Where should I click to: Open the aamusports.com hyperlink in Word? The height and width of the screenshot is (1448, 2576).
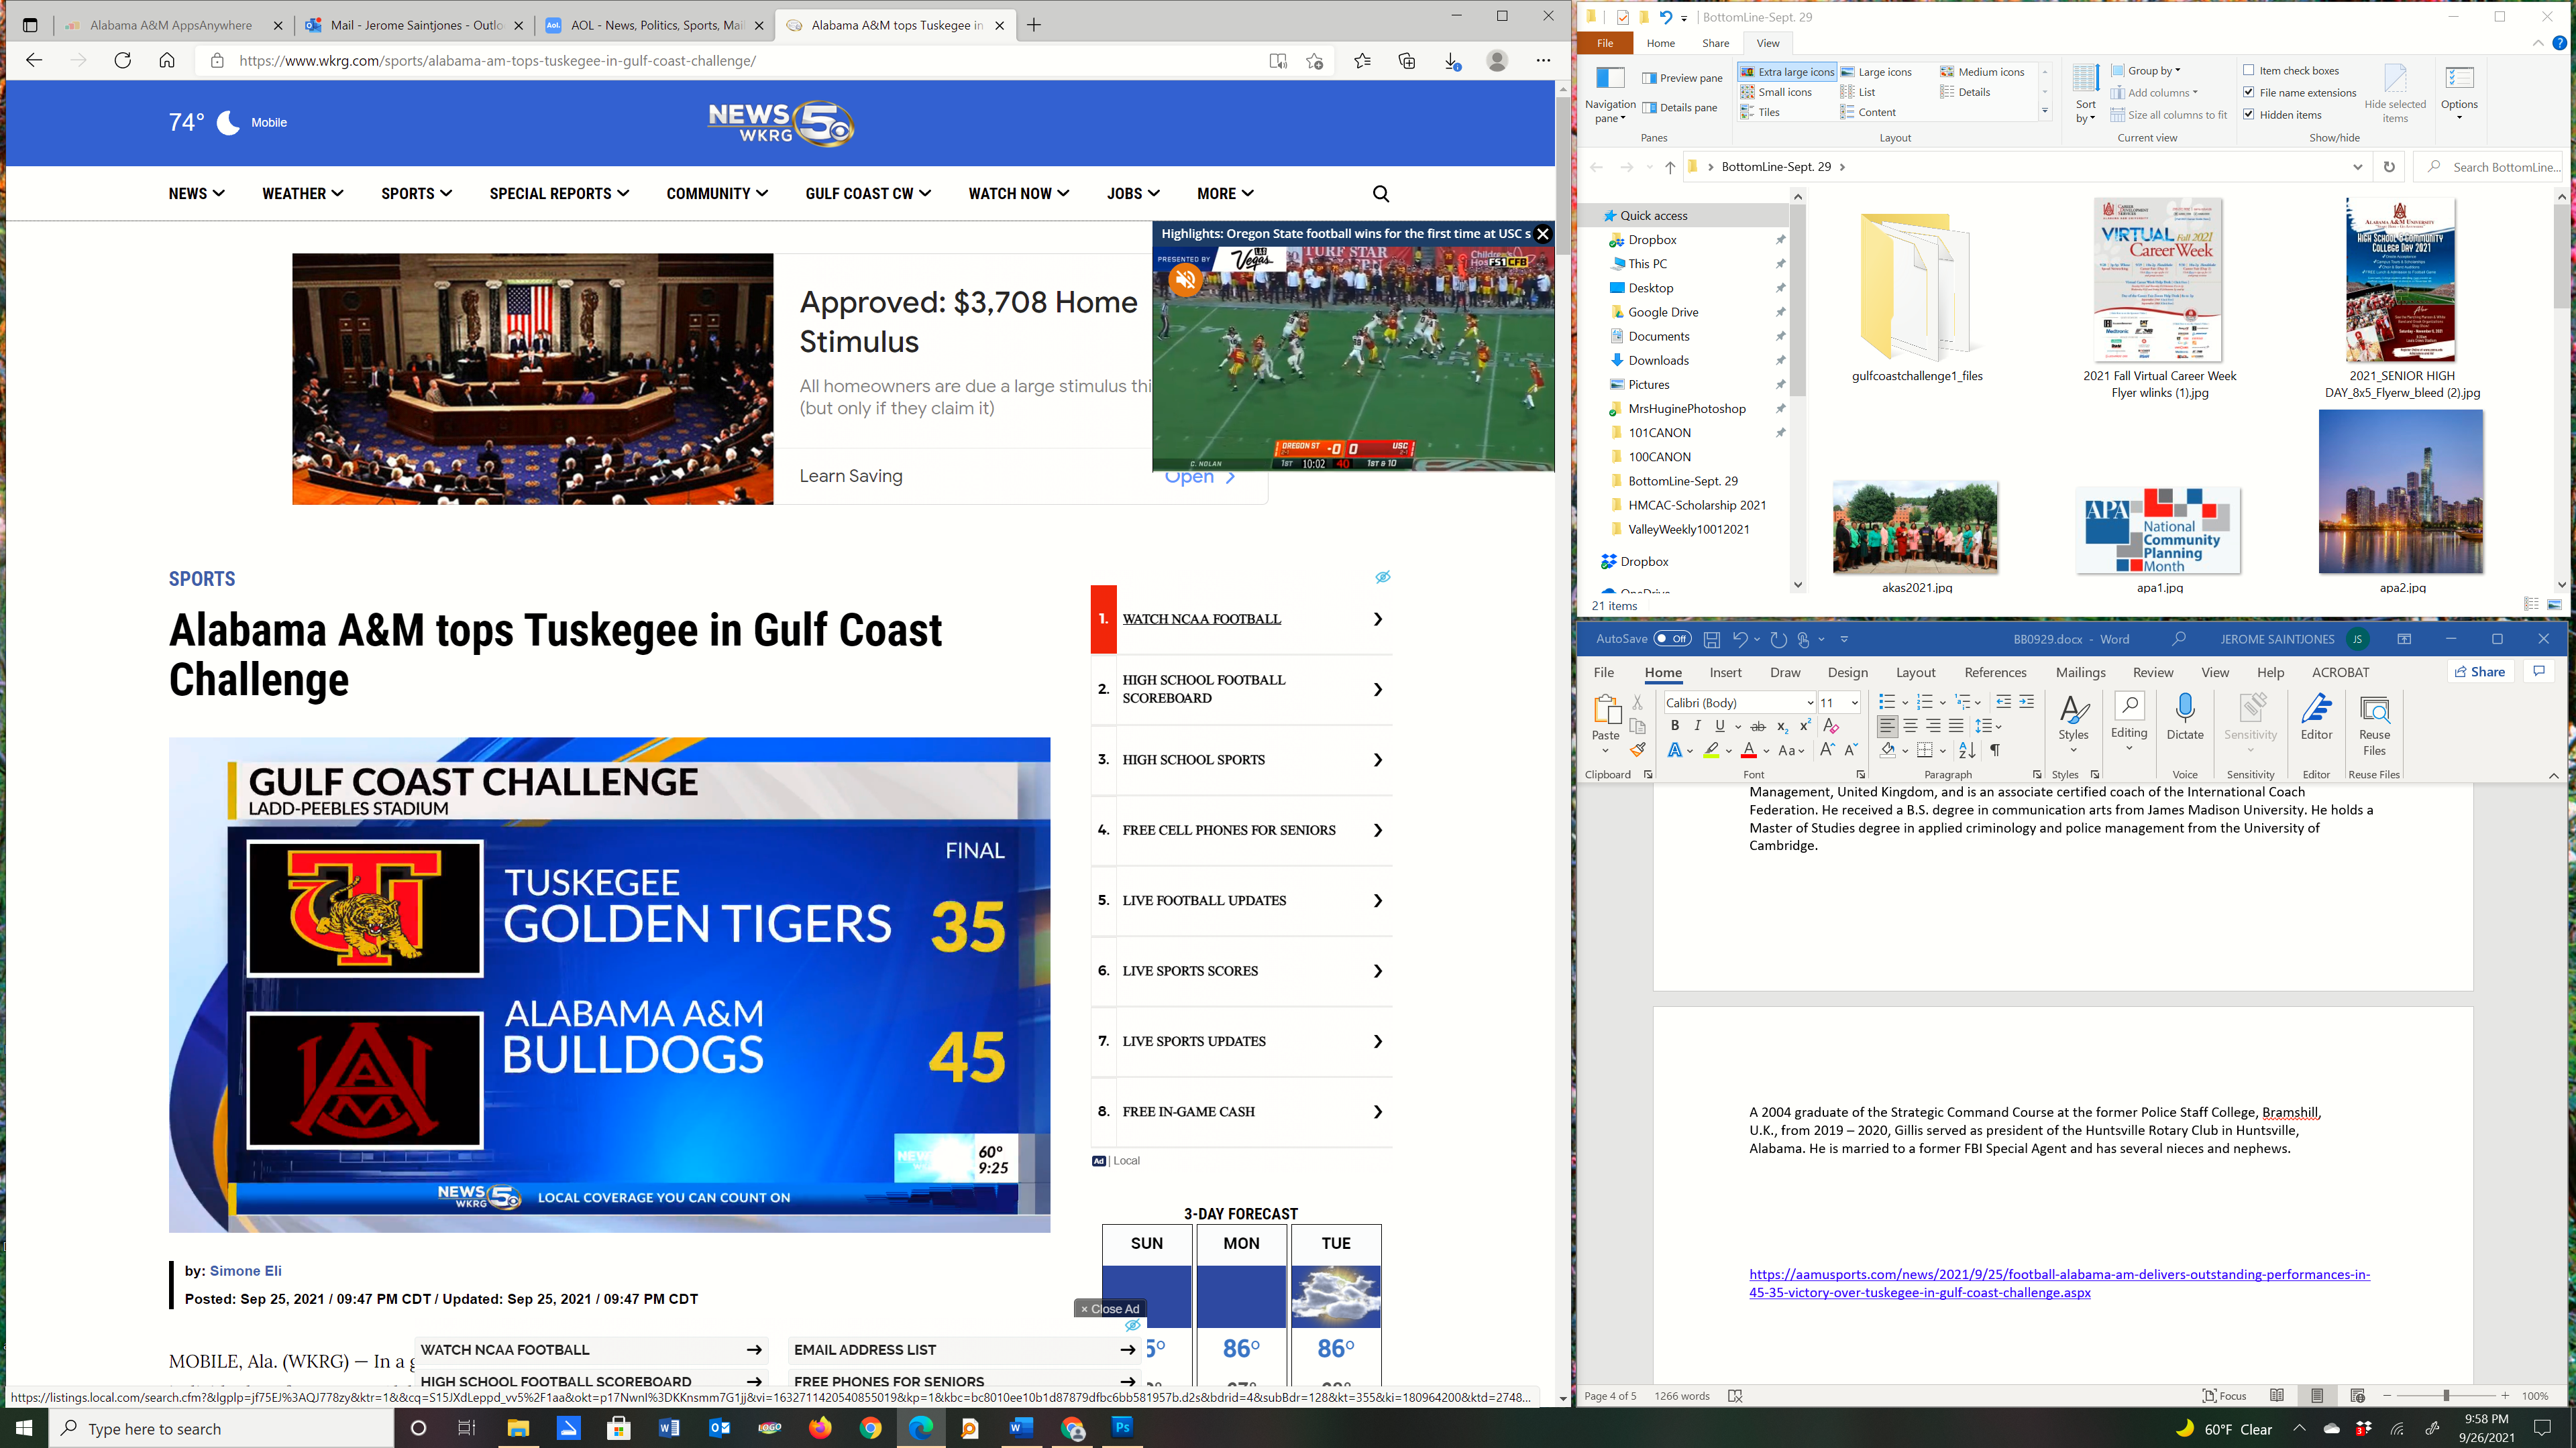2059,1283
